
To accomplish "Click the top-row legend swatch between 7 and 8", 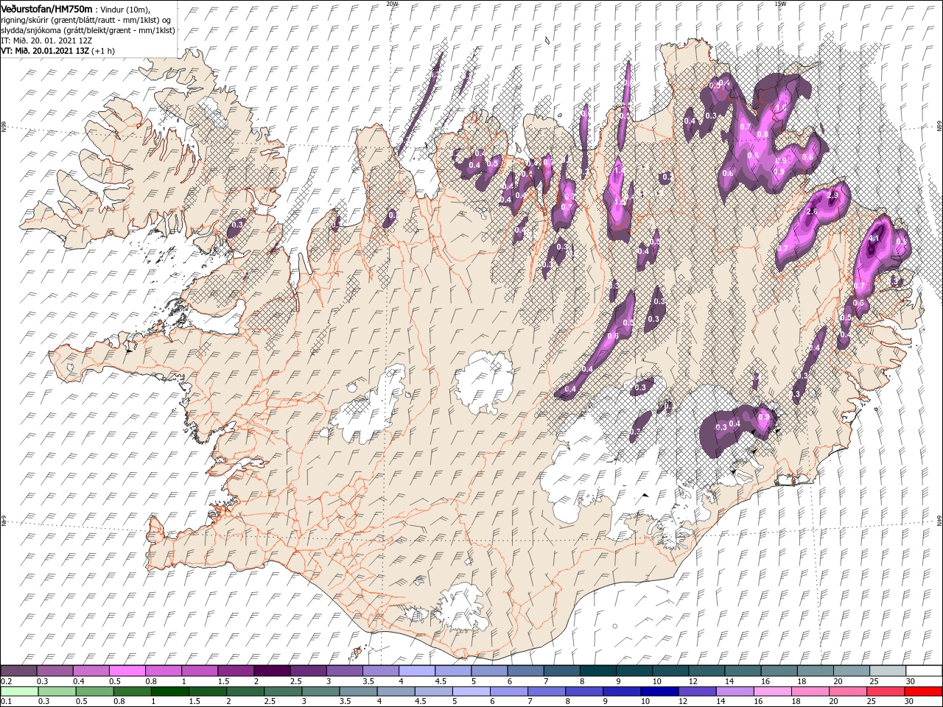I will point(561,671).
